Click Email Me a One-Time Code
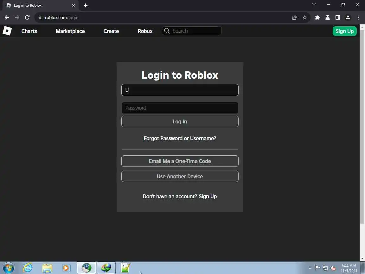Screen dimensions: 365x274 (180, 161)
